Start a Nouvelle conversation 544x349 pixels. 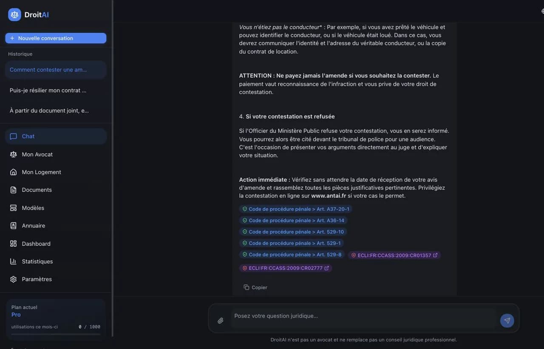56,38
